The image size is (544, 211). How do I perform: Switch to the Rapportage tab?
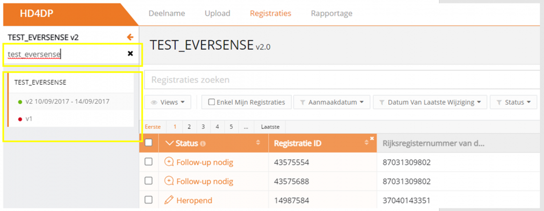point(331,13)
